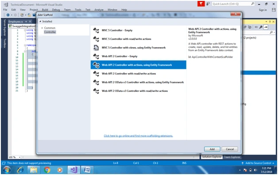Screen dimensions: 278x175
Task: Click the Show All Files icon in Solution Explorer
Action: pos(250,27)
